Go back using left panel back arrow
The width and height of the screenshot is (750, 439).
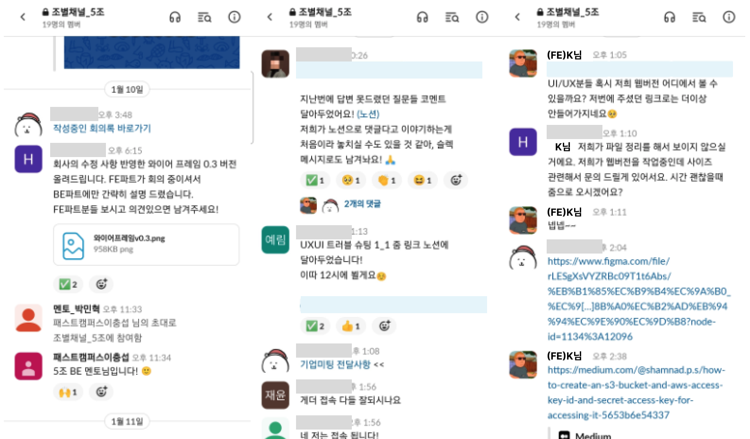[x=23, y=18]
